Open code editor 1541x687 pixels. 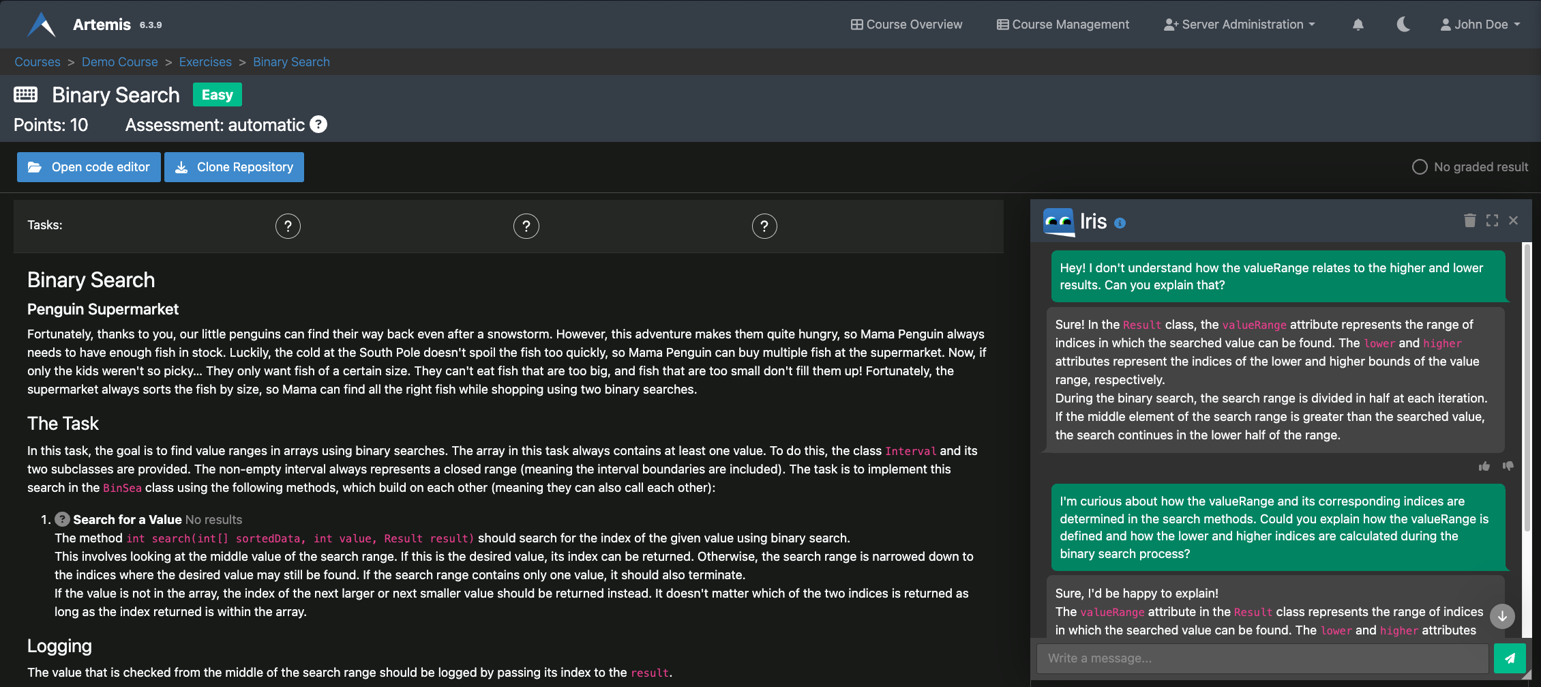click(89, 167)
